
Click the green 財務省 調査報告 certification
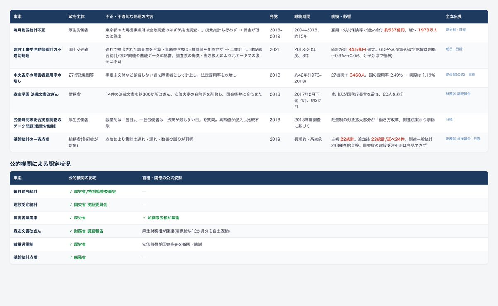pyautogui.click(x=86, y=231)
